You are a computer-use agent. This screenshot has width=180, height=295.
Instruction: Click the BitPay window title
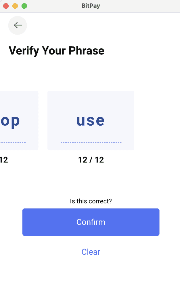(x=91, y=6)
